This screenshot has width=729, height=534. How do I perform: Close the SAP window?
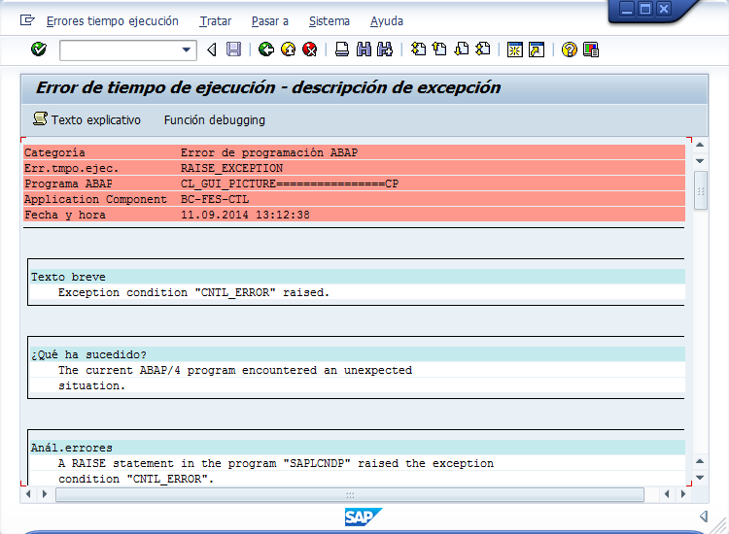[x=664, y=9]
